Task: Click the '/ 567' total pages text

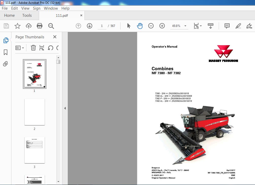Action: (111, 26)
